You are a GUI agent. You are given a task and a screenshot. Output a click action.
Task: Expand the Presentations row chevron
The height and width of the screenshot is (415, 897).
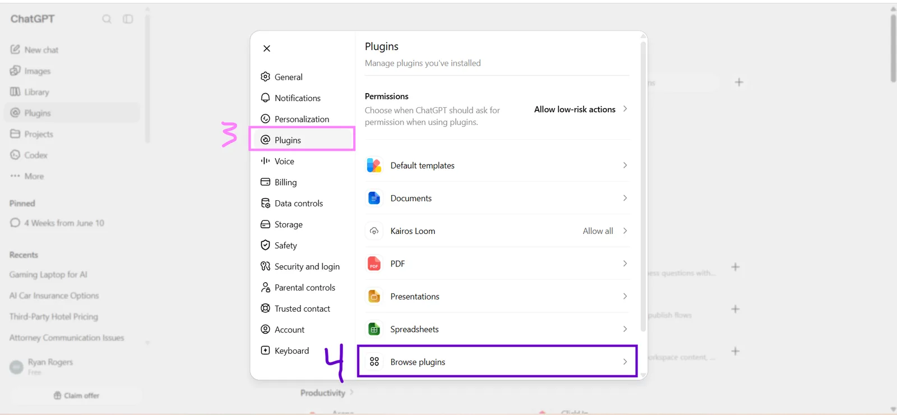[x=625, y=296]
